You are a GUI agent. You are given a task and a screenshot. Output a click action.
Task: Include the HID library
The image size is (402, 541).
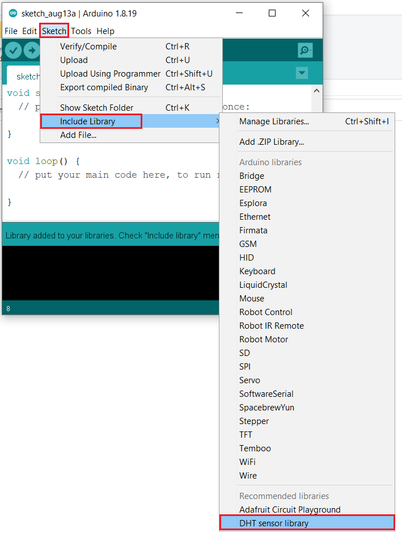tap(307, 258)
